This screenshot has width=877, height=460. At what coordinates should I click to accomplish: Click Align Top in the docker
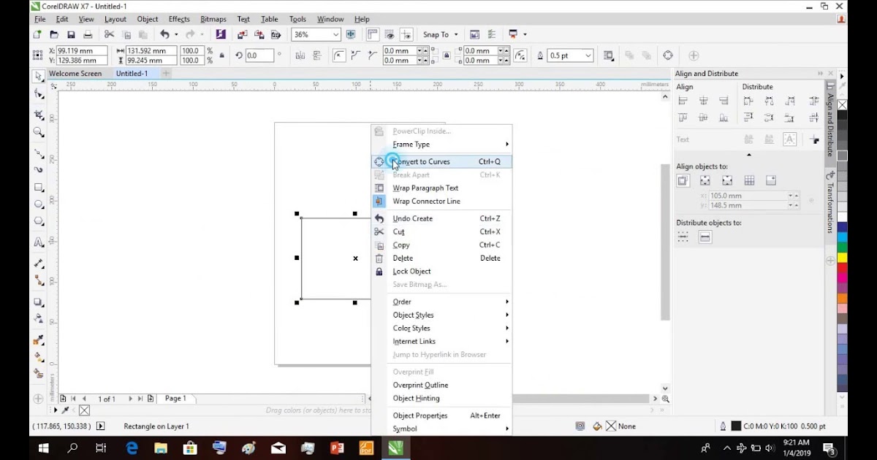(x=683, y=118)
